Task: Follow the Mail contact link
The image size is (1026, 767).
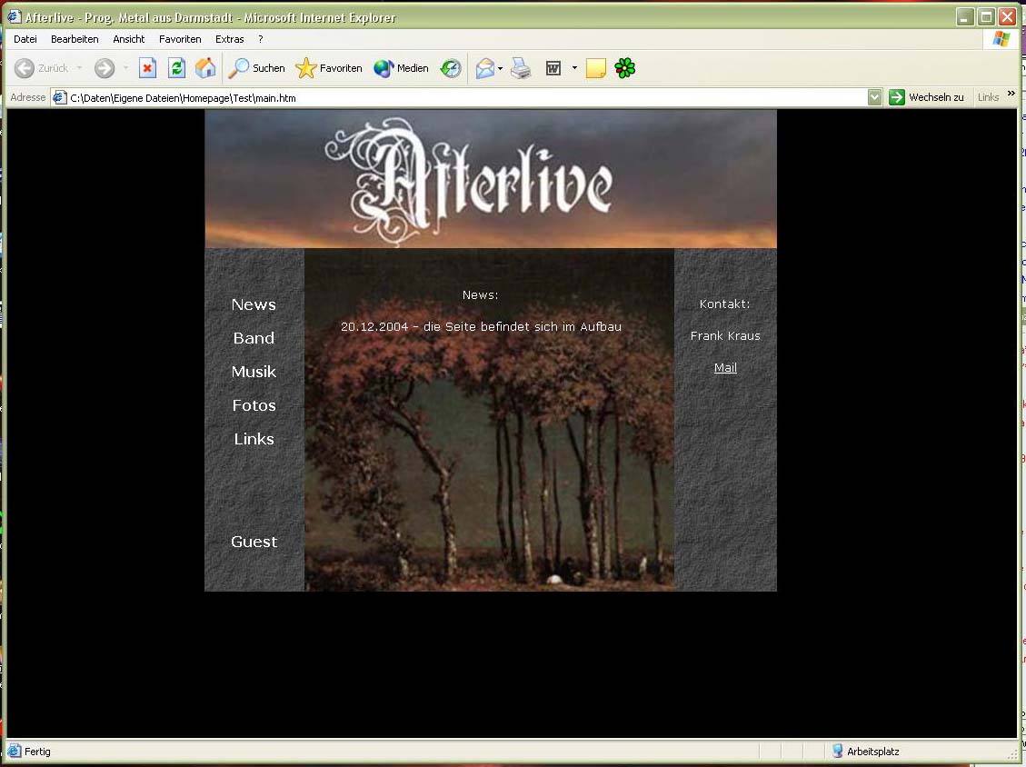Action: (725, 367)
